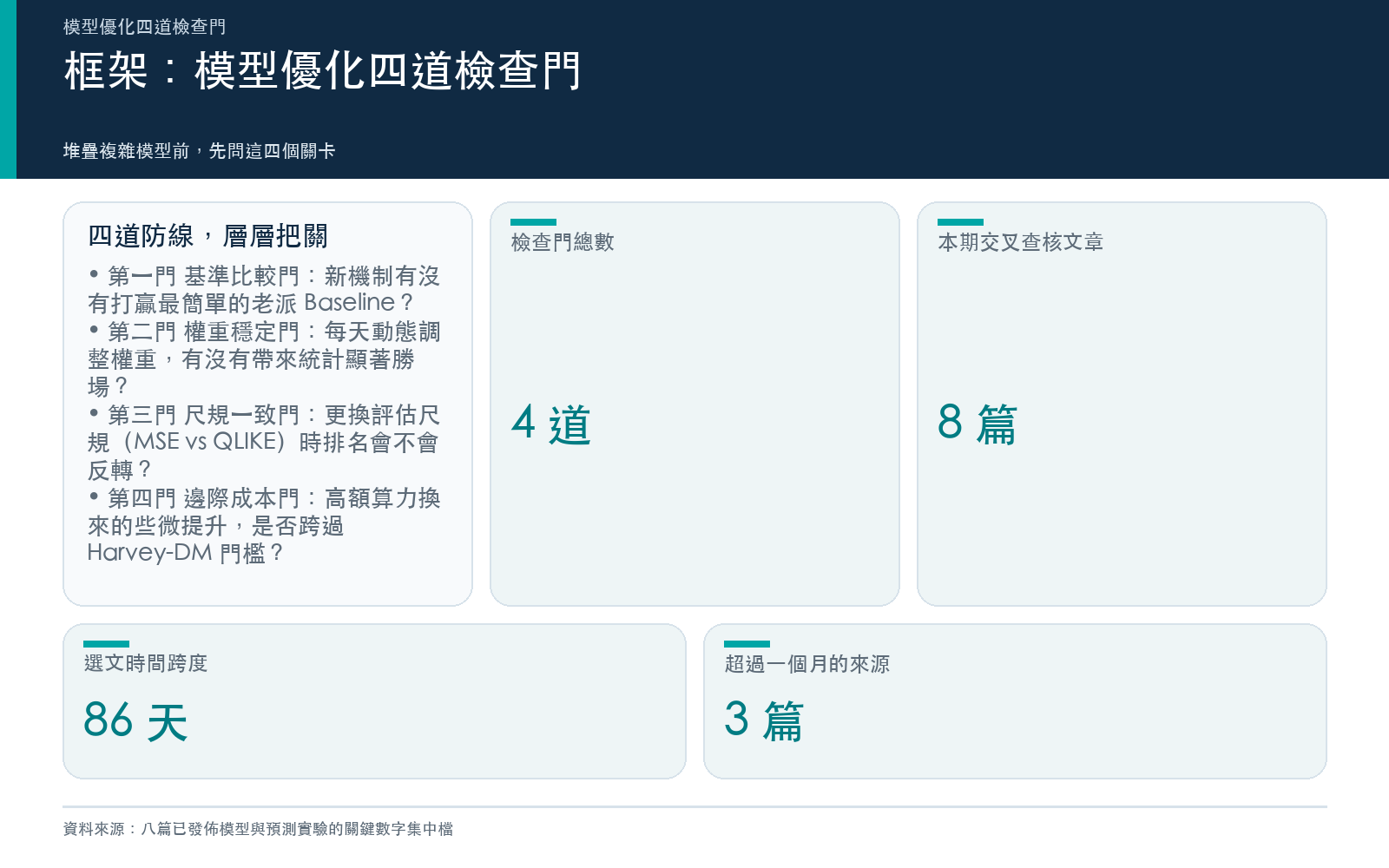The height and width of the screenshot is (868, 1389).
Task: Click the 第一門 基準比較門 bullet
Action: click(264, 289)
